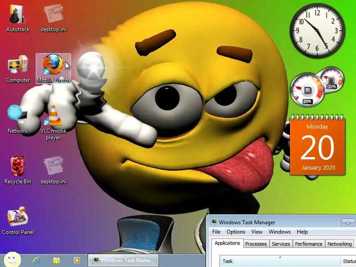This screenshot has height=267, width=356.
Task: Click the Task Manager title bar icon
Action: [x=214, y=222]
